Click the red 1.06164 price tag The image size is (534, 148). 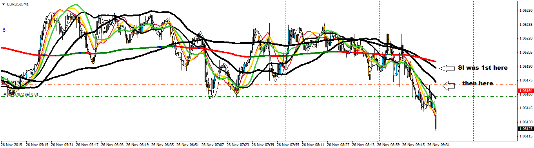[x=525, y=90]
